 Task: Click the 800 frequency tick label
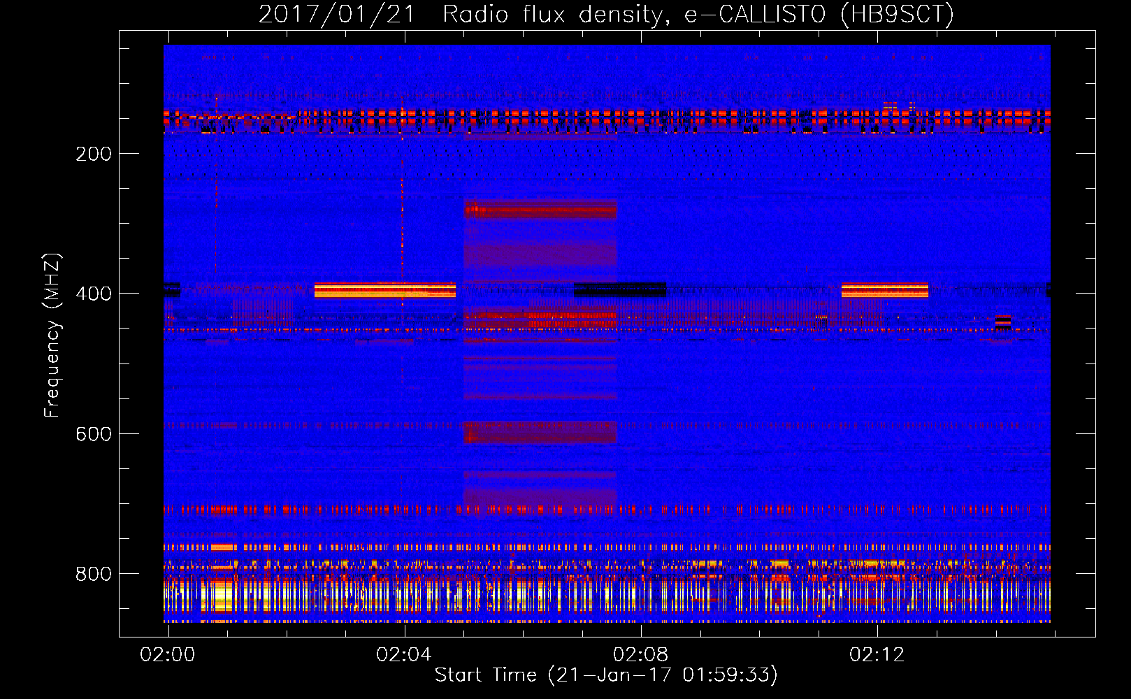click(94, 574)
